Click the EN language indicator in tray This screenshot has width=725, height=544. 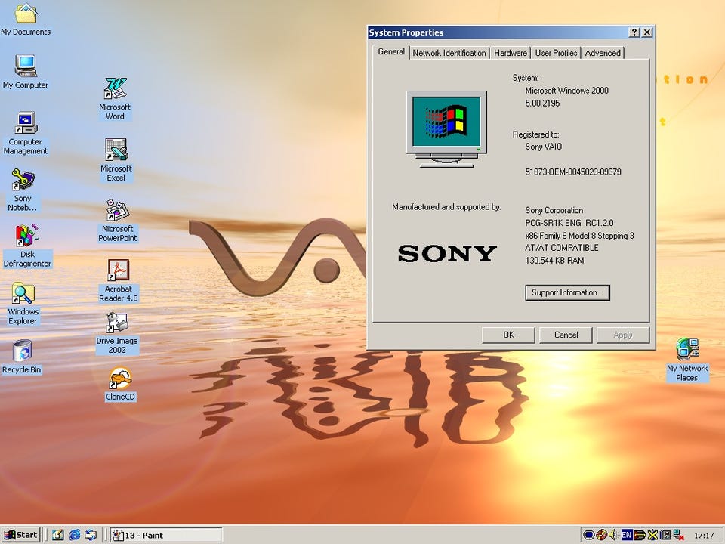point(627,535)
